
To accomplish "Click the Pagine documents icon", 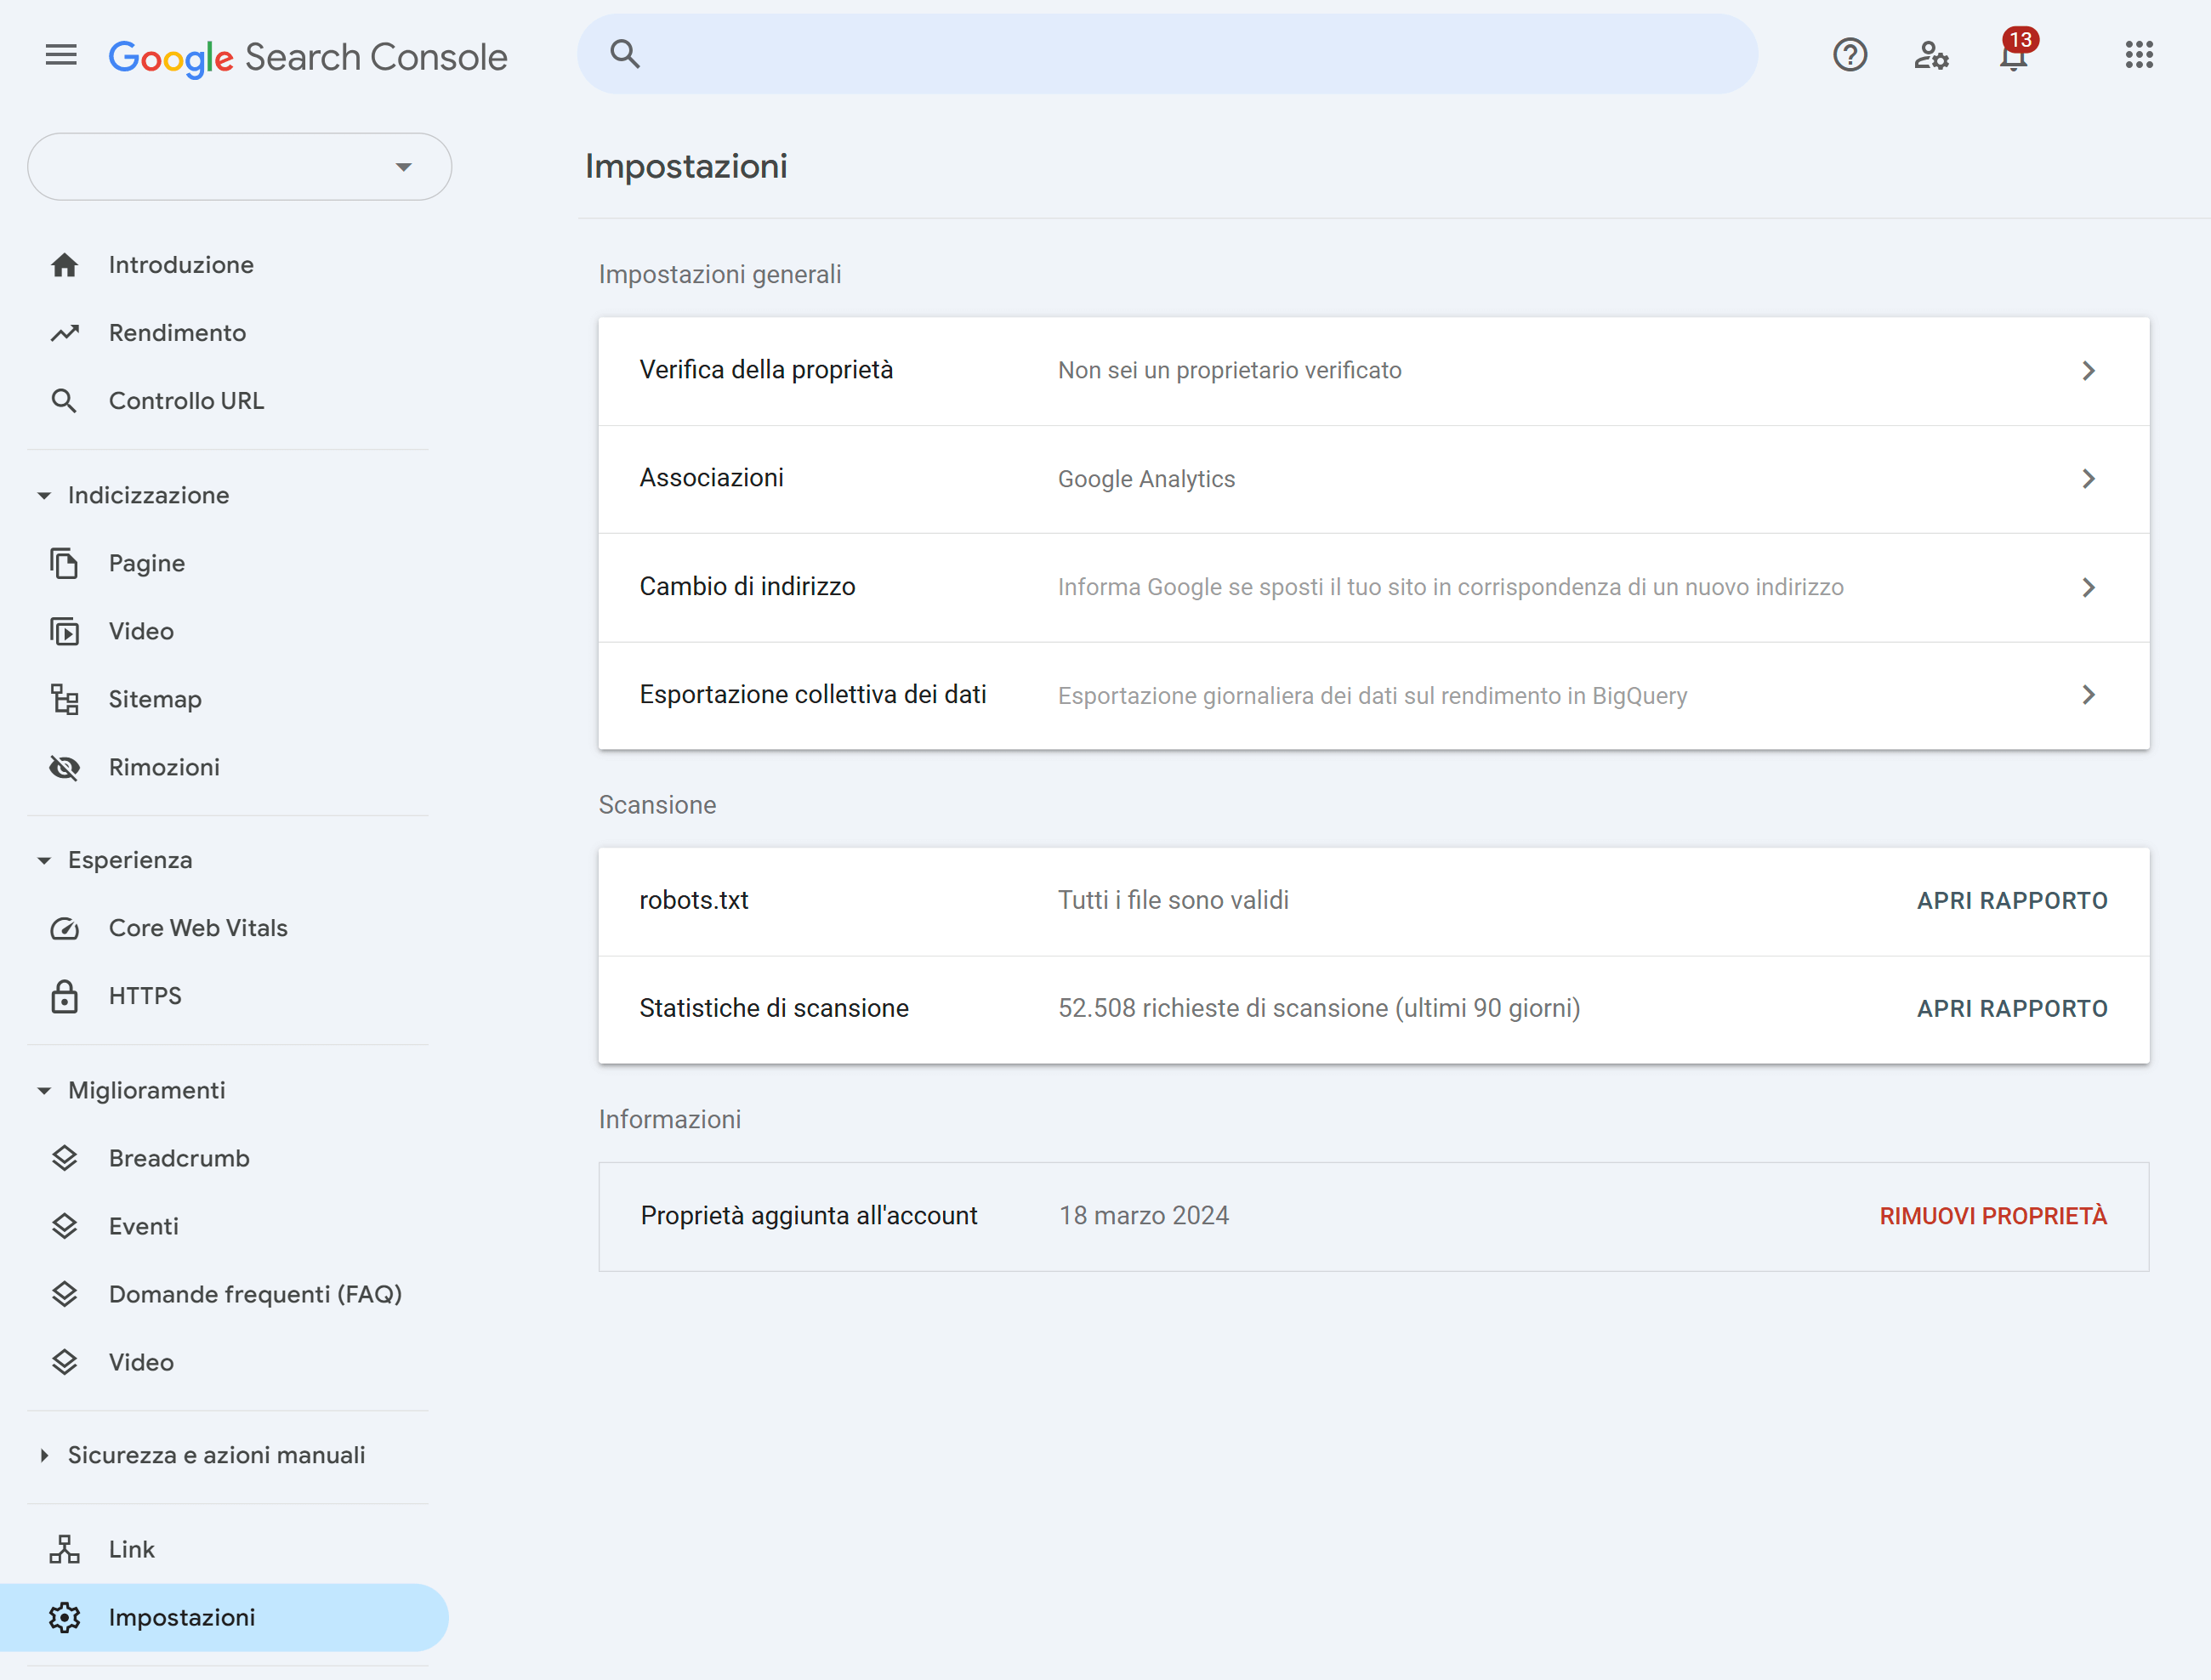I will [x=65, y=563].
